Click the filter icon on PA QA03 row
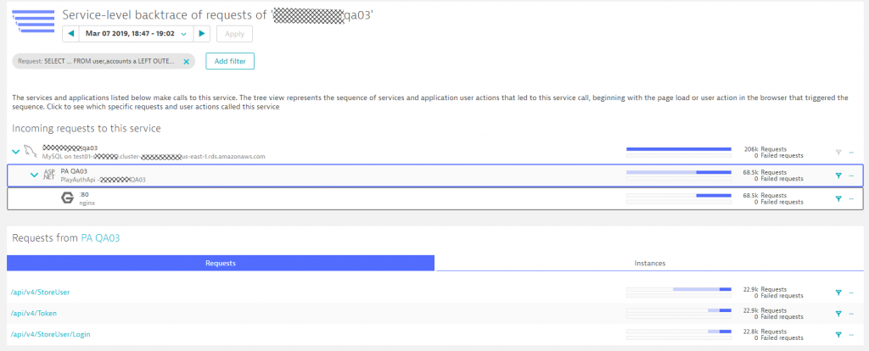Viewport: 869px width, 351px height. [x=838, y=175]
